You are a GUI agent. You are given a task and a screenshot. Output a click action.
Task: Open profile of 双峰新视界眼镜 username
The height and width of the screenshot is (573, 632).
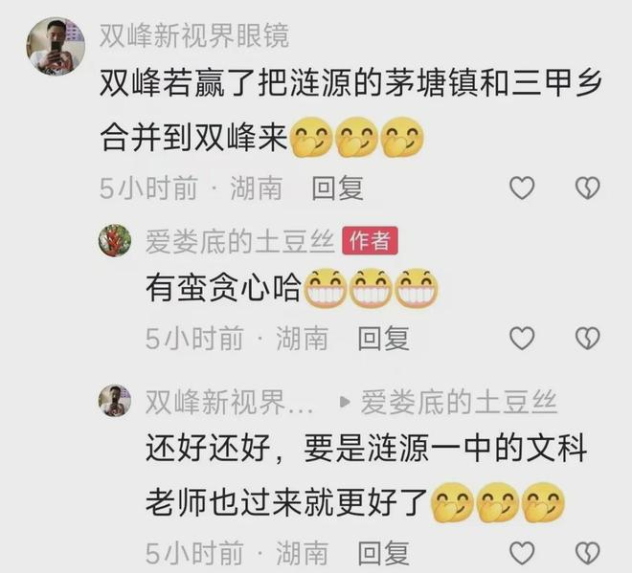194,35
